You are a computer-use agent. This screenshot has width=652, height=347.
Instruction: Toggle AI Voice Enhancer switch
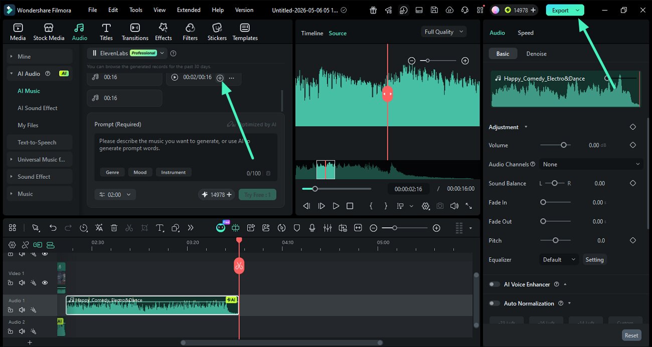pos(495,284)
